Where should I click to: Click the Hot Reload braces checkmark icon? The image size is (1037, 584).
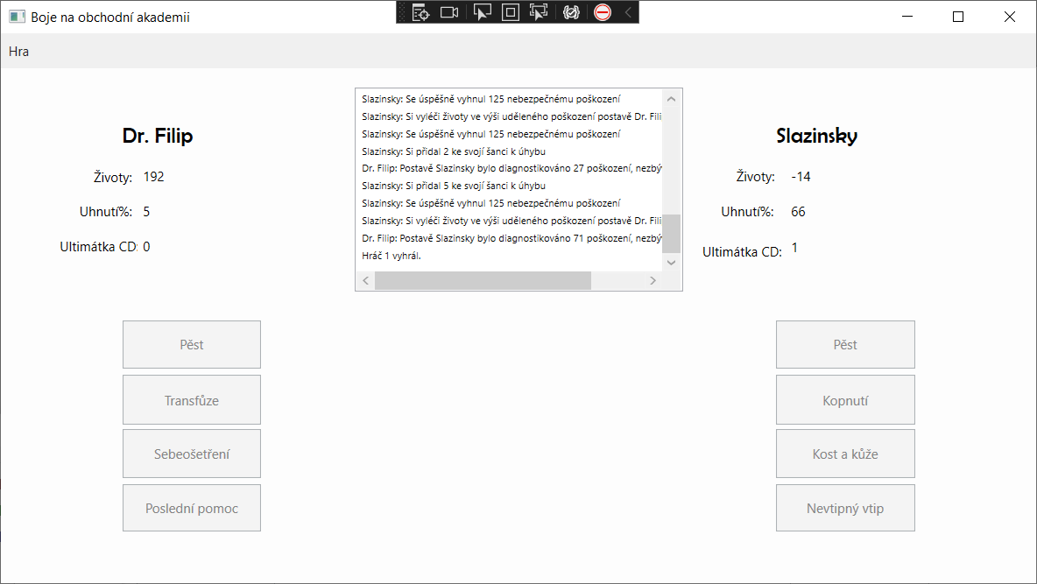pos(571,12)
